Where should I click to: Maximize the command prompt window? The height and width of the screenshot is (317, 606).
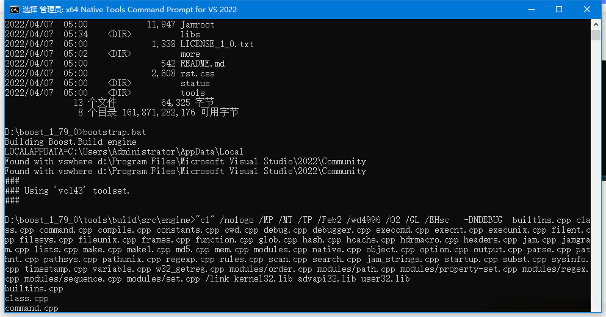point(559,9)
